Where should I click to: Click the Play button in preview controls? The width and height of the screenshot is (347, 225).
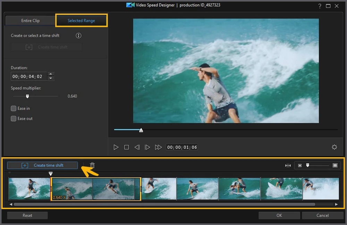tap(116, 147)
